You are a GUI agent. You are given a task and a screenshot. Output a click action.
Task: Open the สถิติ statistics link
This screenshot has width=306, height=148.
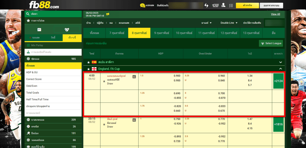tap(137, 23)
